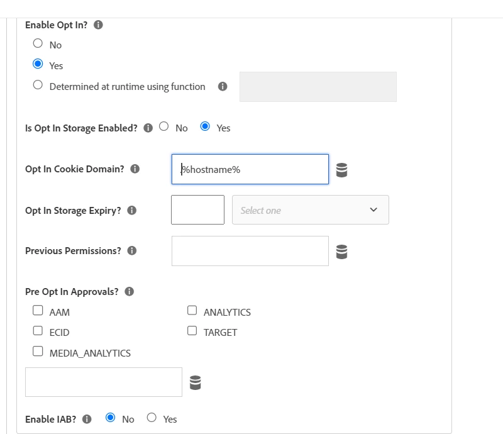Screen dimensions: 503x434
Task: Focus the Opt In Cookie Domain field
Action: point(250,169)
